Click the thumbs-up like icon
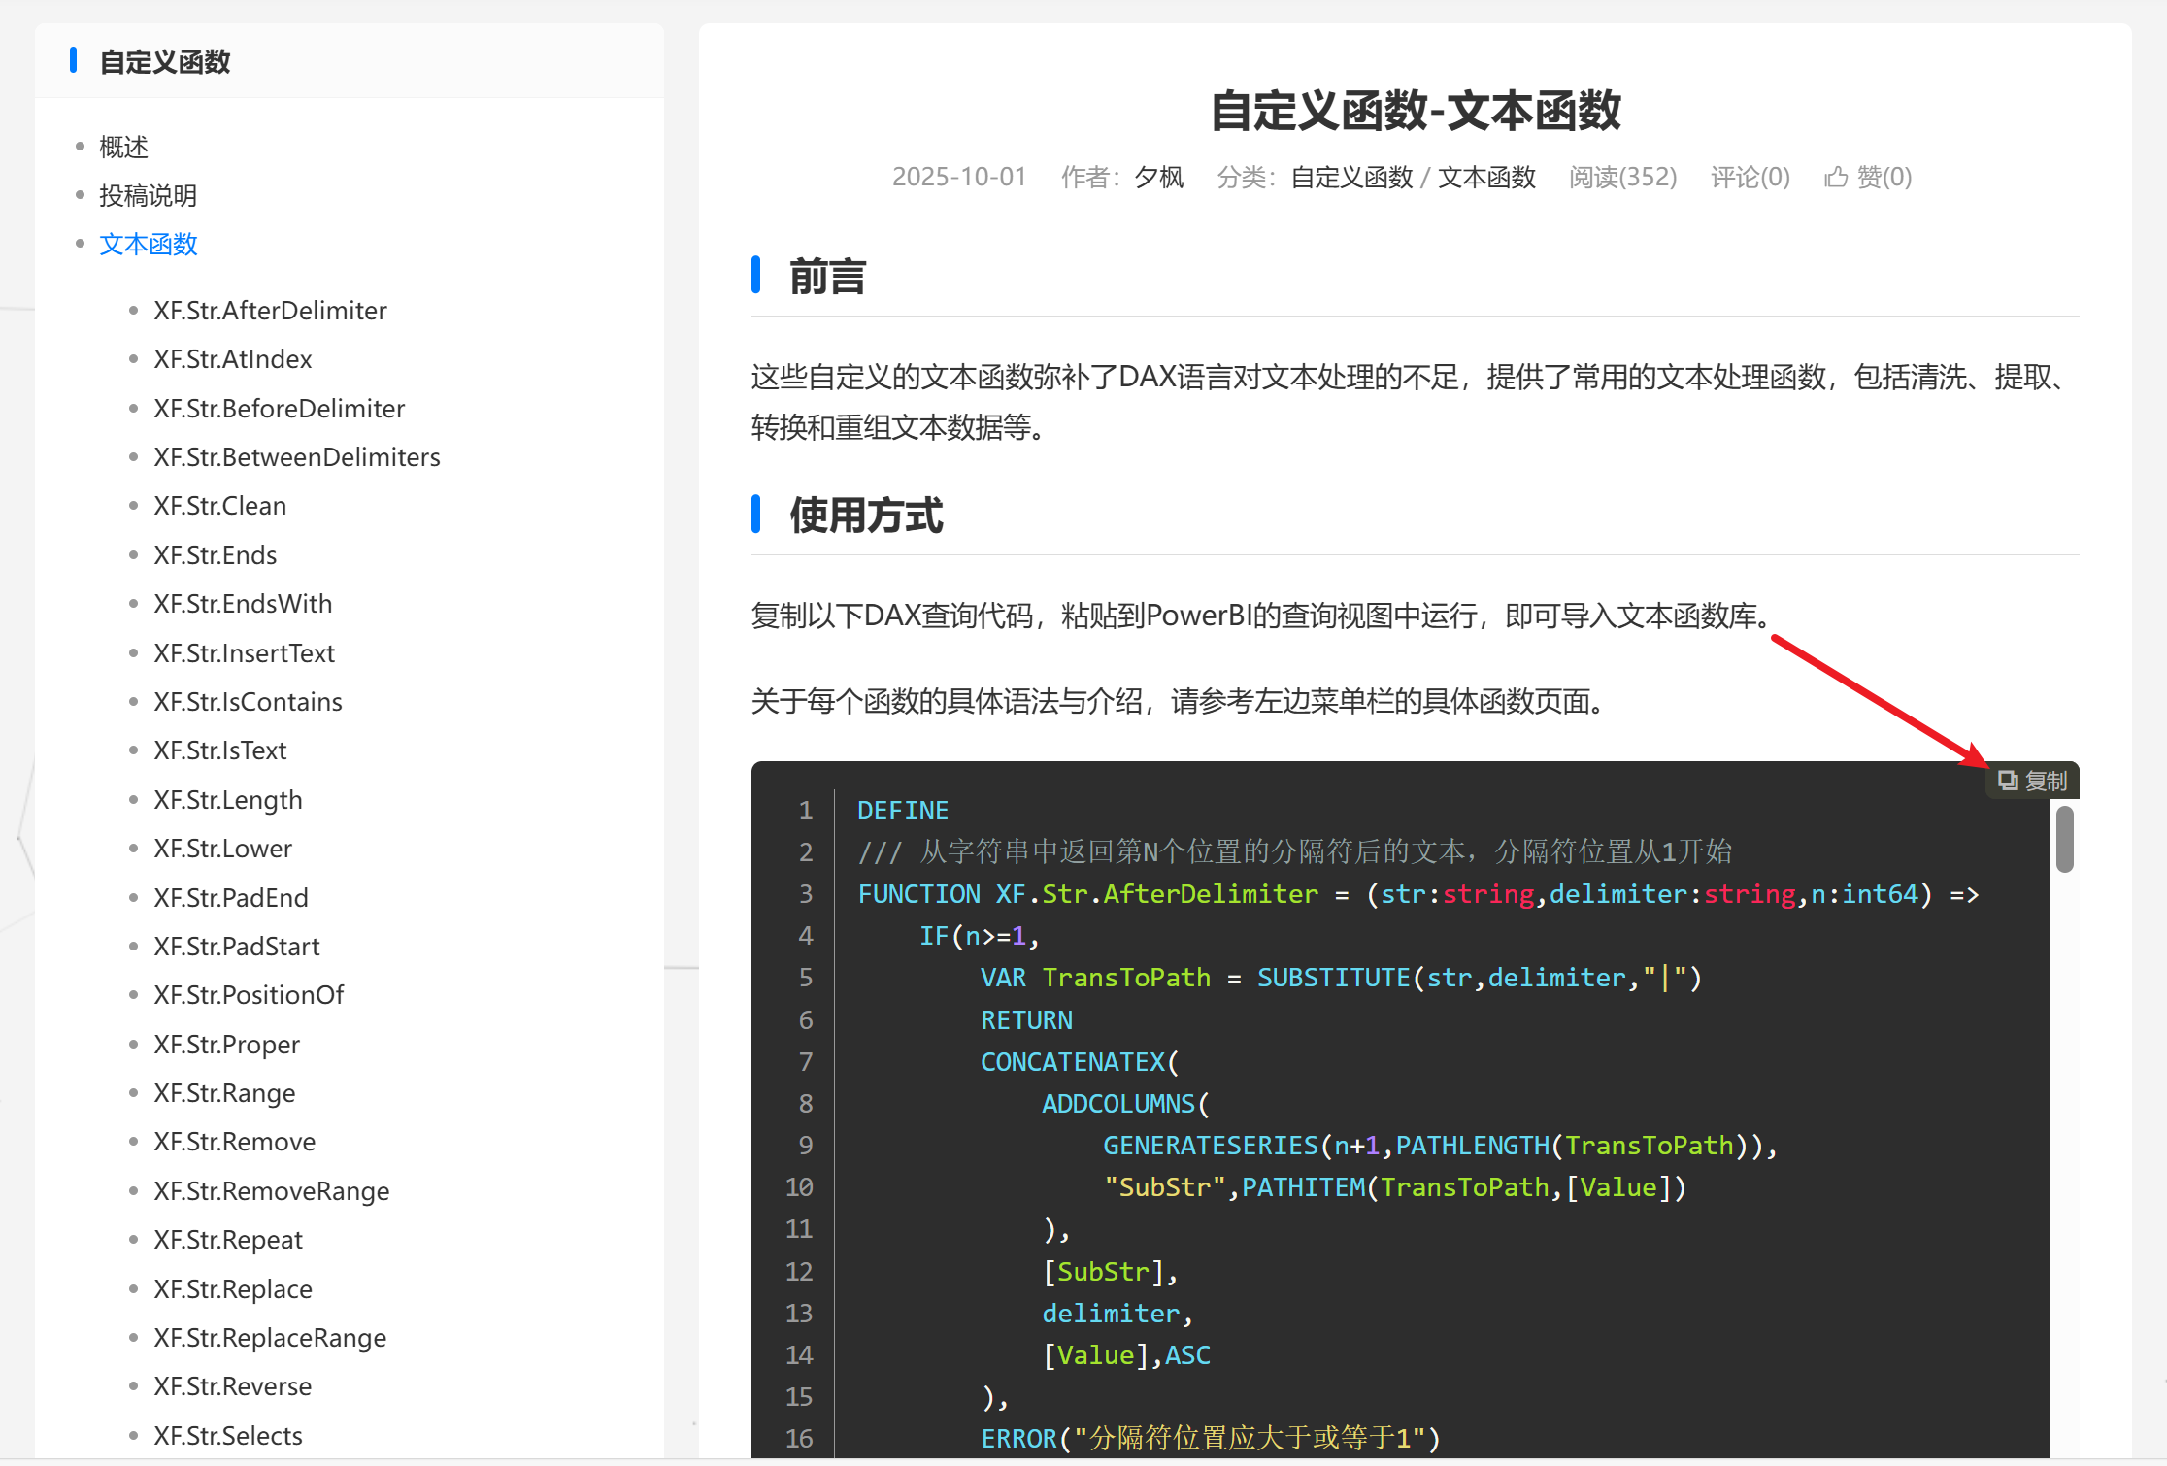This screenshot has width=2167, height=1466. point(1835,177)
